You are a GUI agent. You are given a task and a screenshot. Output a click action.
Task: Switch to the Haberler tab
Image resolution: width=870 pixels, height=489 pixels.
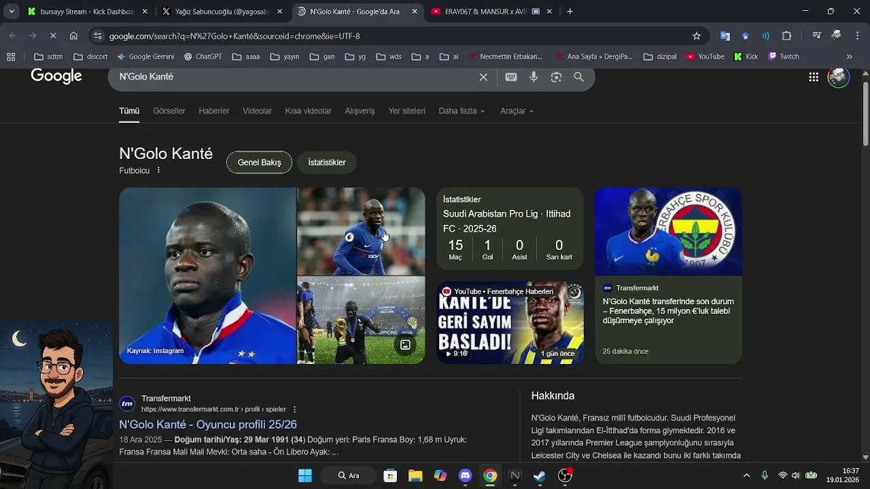pyautogui.click(x=214, y=111)
